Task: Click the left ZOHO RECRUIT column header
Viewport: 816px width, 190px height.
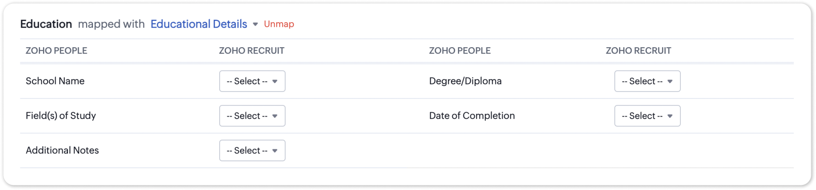Action: click(x=252, y=51)
